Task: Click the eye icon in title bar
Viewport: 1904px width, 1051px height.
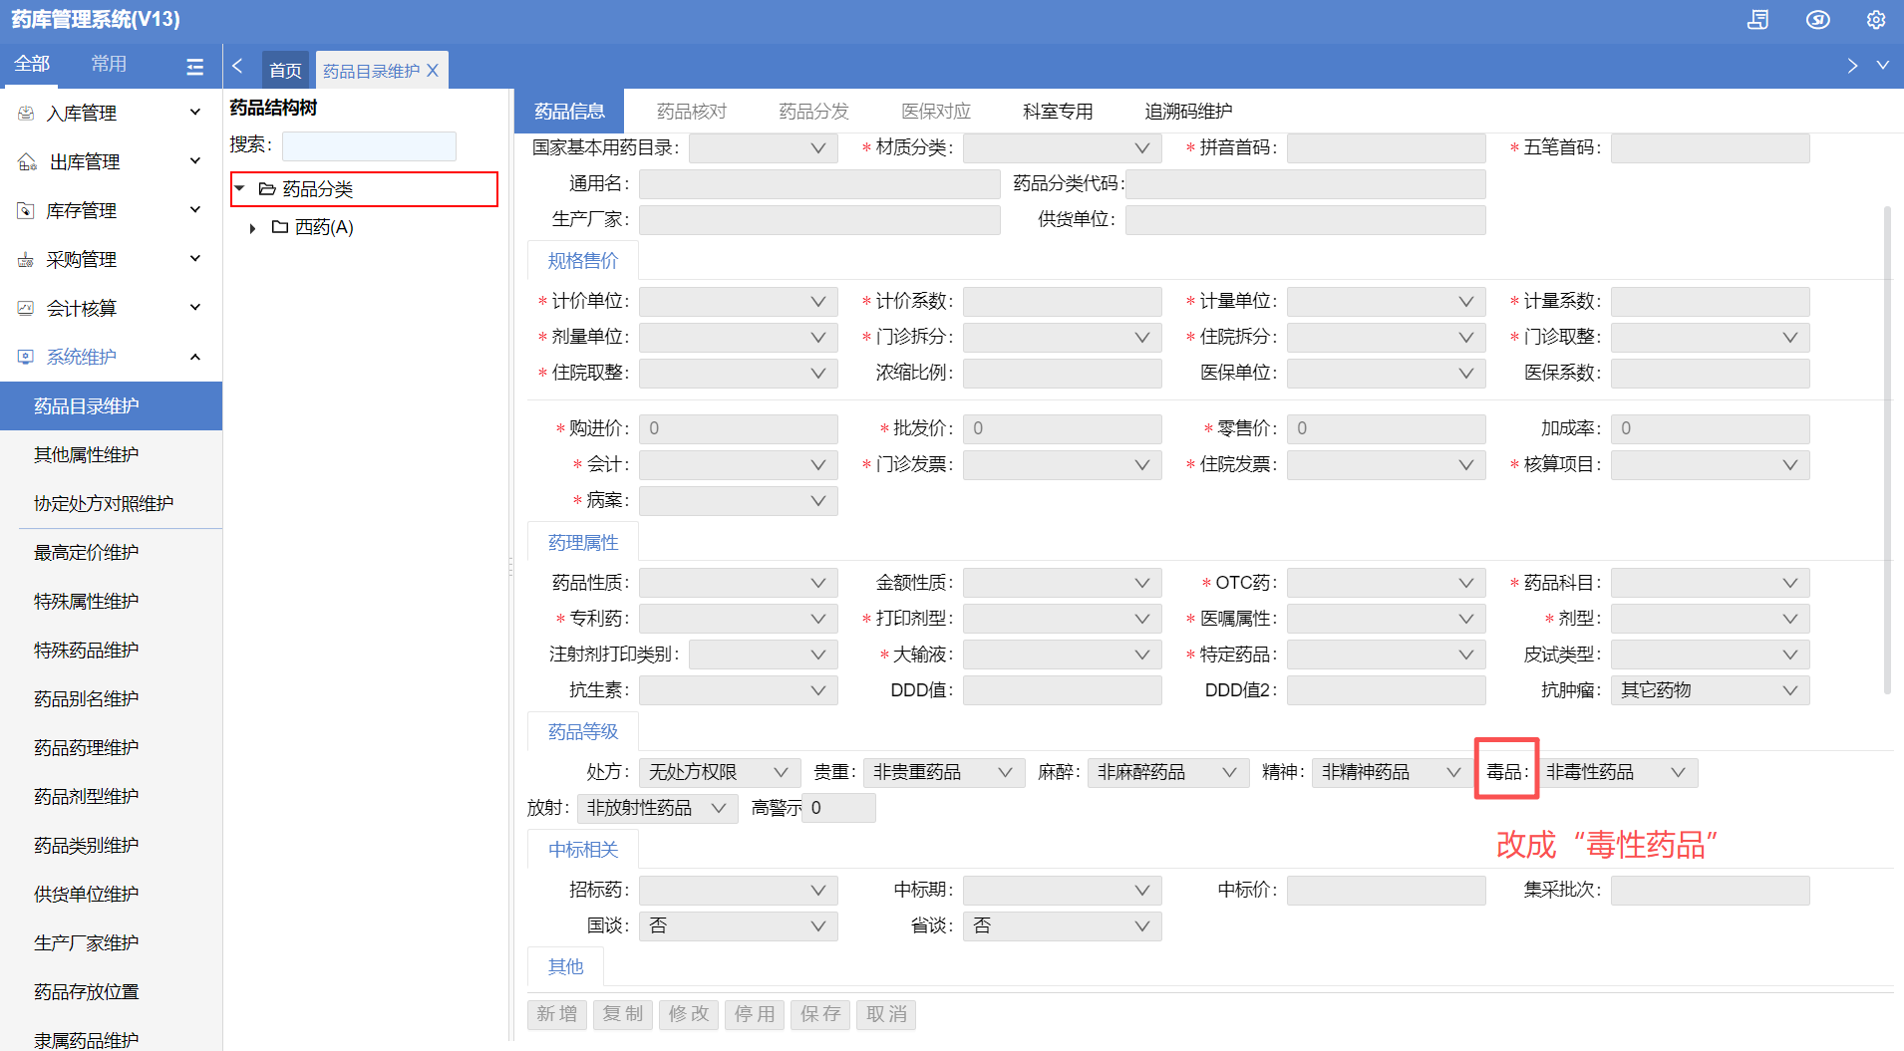Action: pos(1817,20)
